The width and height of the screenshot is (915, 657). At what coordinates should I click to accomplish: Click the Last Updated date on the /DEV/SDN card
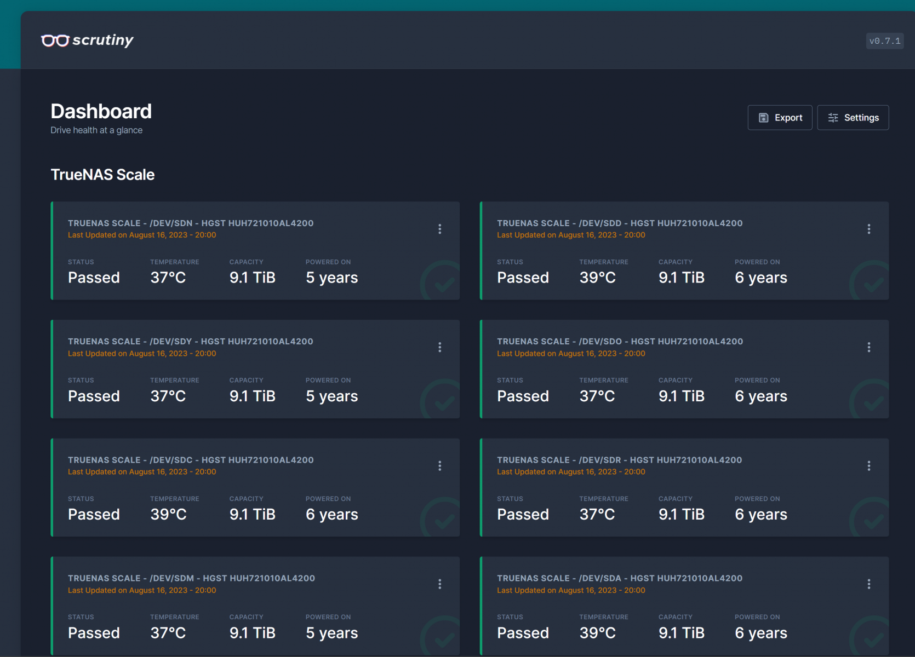[142, 235]
